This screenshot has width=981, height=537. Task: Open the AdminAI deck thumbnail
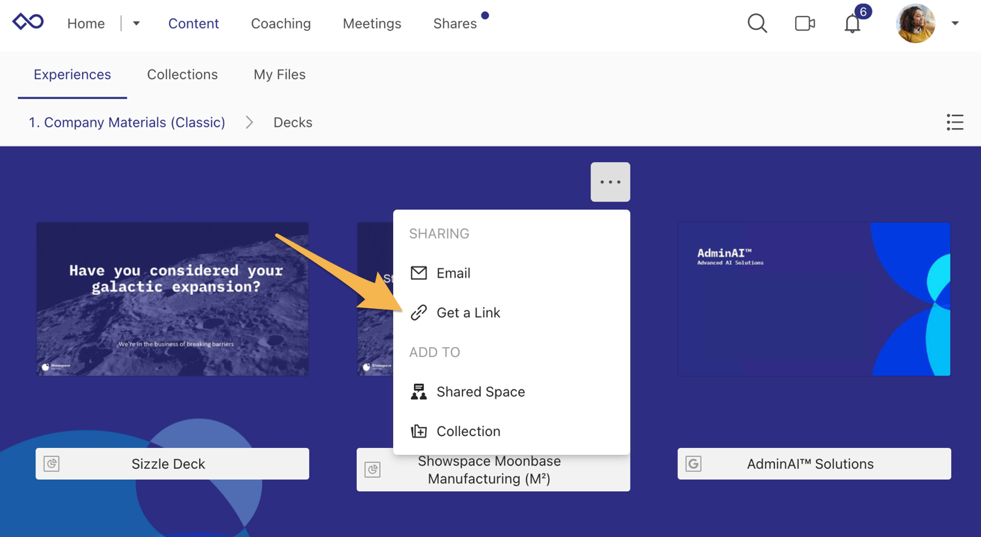[x=814, y=299]
